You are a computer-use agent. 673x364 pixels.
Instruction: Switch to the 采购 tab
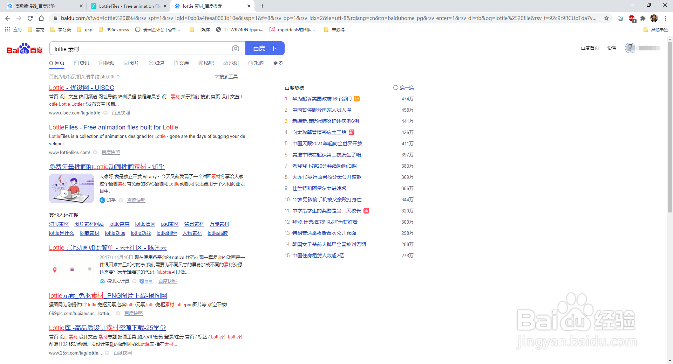tap(256, 63)
